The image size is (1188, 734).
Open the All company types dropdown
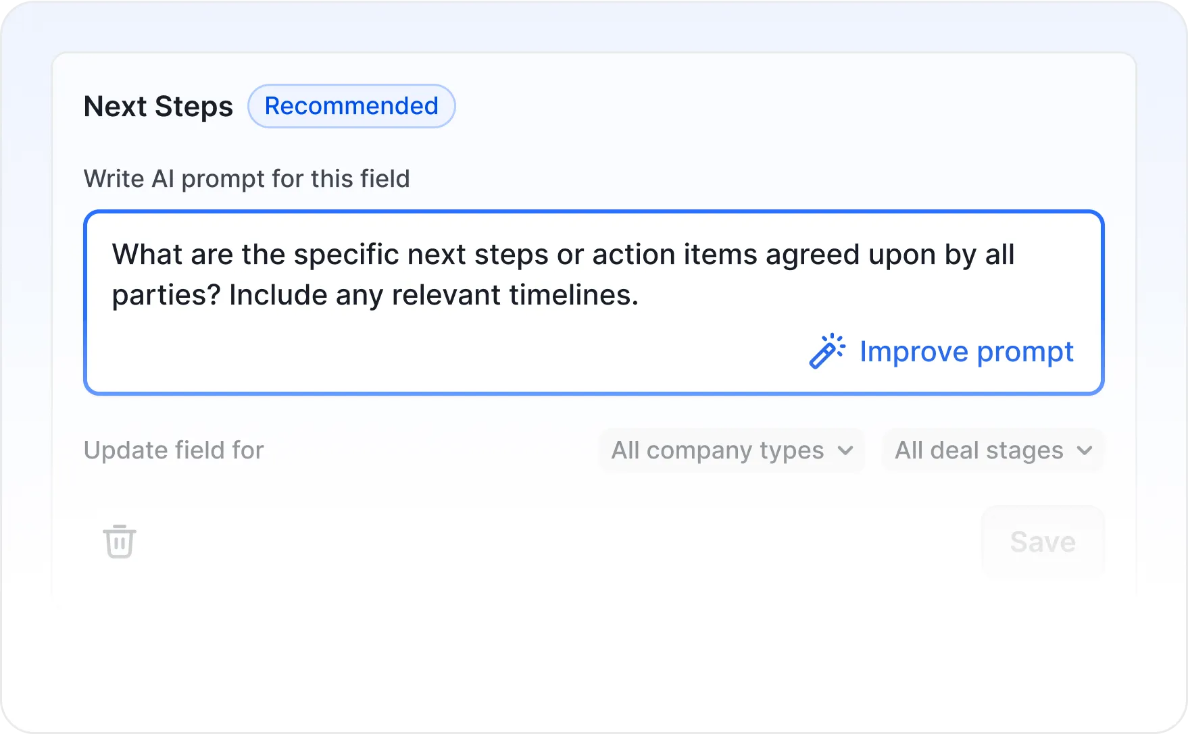731,450
